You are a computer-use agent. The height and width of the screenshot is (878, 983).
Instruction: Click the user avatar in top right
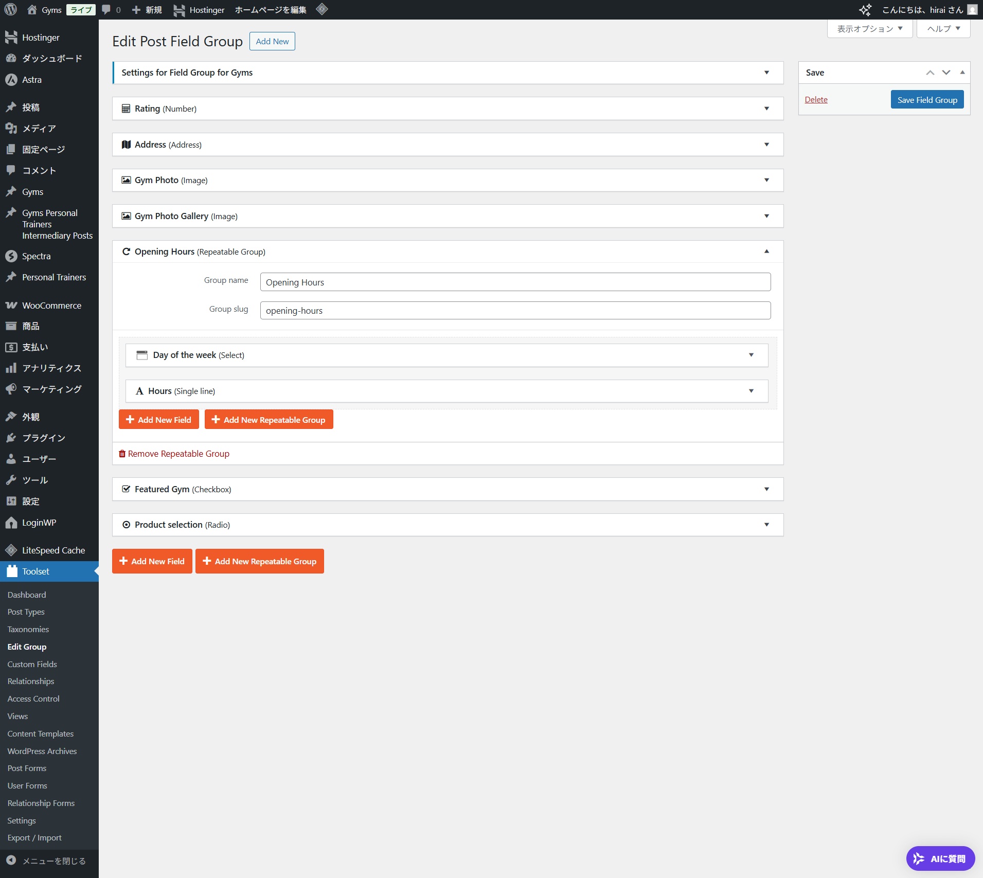(x=972, y=10)
